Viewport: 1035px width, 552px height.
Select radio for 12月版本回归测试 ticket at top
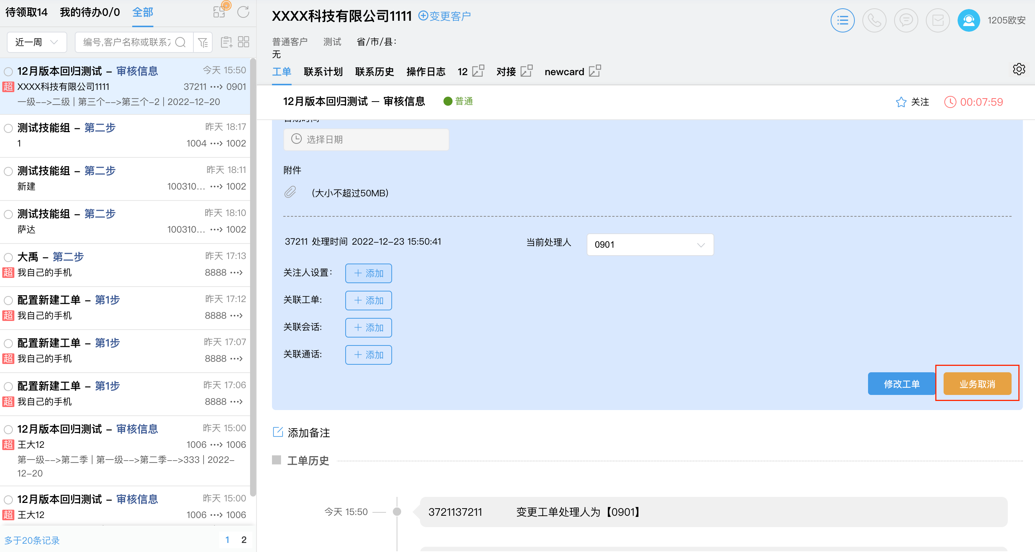(8, 71)
